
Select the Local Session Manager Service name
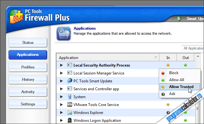[x=99, y=73]
